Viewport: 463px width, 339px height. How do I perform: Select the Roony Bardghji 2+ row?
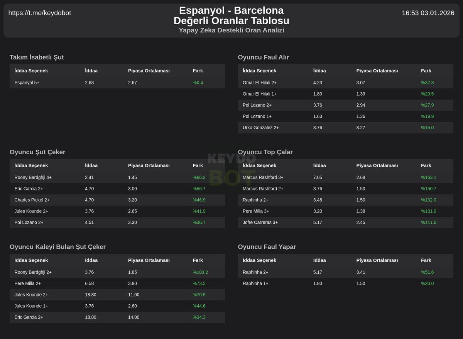pyautogui.click(x=117, y=272)
